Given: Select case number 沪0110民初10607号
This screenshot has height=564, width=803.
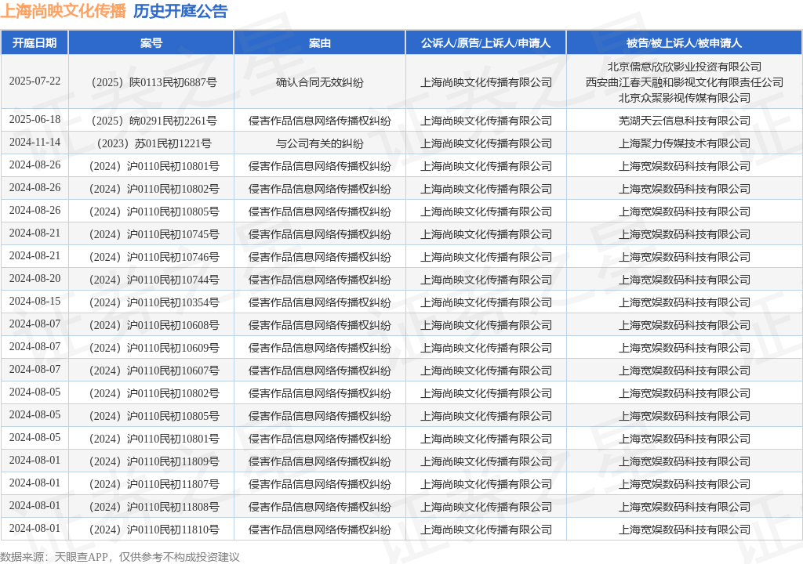Looking at the screenshot, I should (x=173, y=371).
